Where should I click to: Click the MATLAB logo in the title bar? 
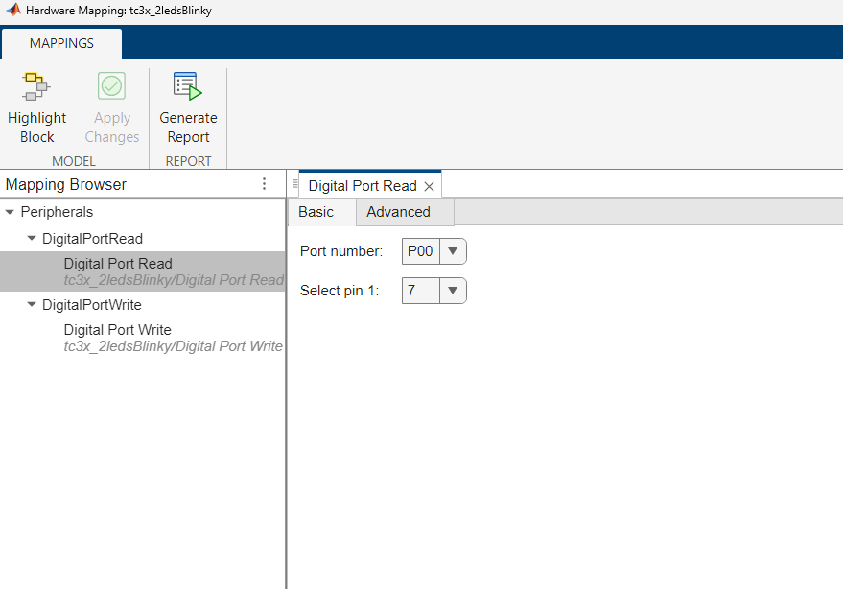click(12, 11)
